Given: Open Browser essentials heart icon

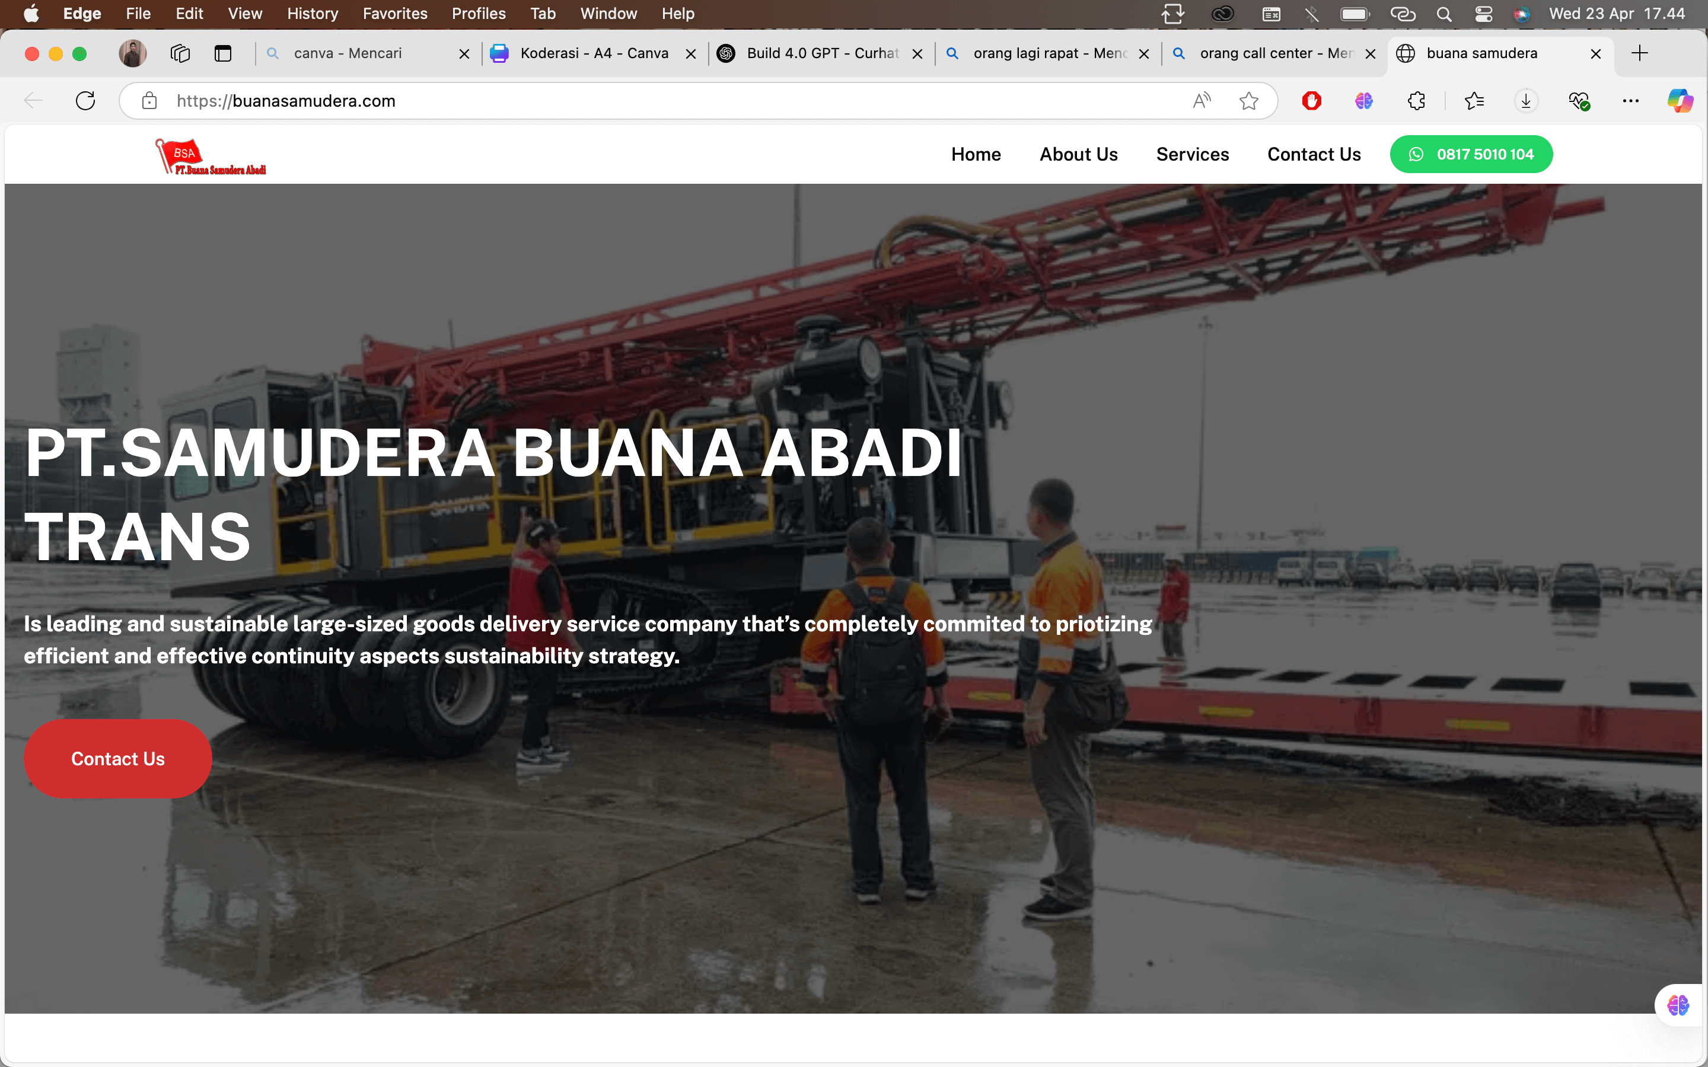Looking at the screenshot, I should (1579, 101).
